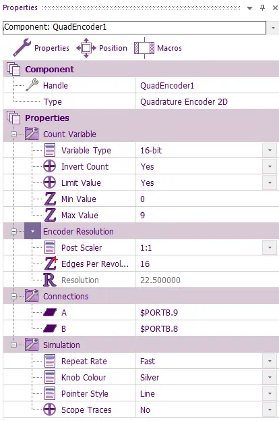Switch to the Position tab
279x421 pixels.
(x=102, y=48)
